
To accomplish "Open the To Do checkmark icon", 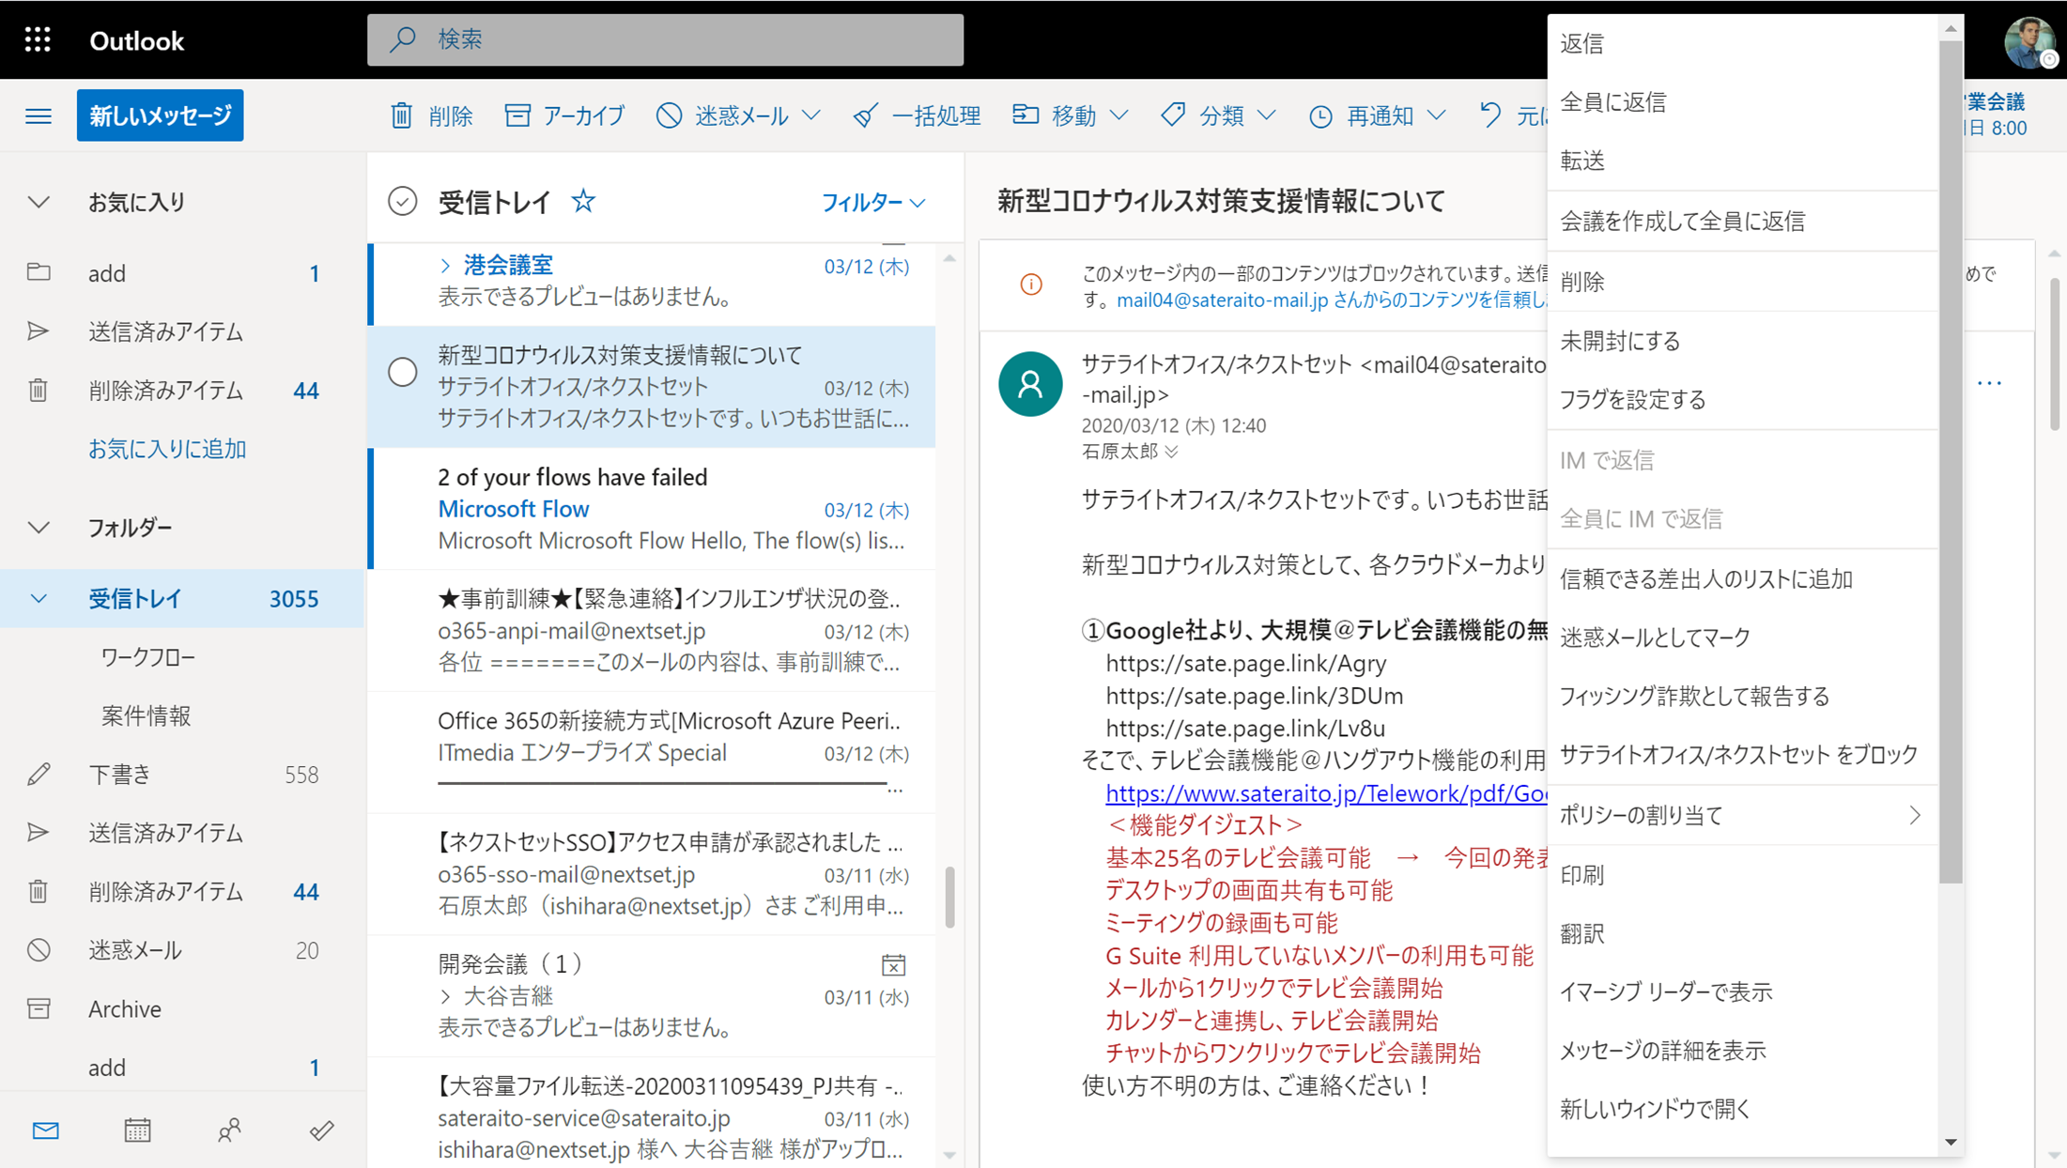I will point(321,1130).
